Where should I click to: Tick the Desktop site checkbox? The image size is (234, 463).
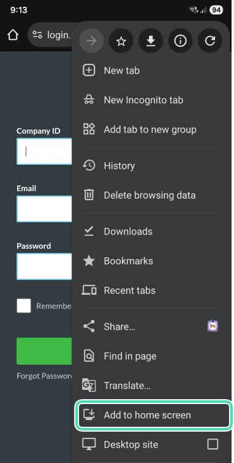tap(213, 444)
